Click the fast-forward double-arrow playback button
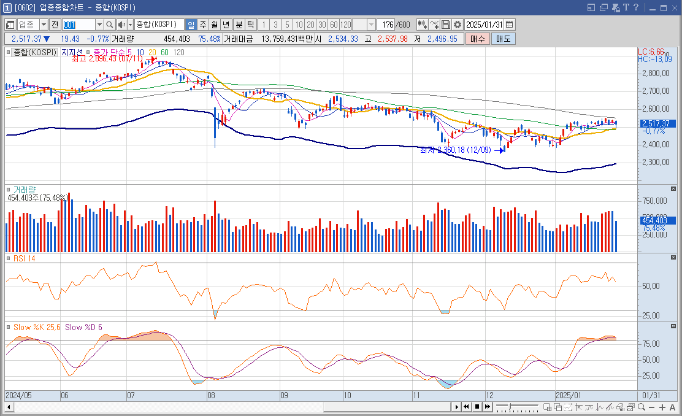 488,407
